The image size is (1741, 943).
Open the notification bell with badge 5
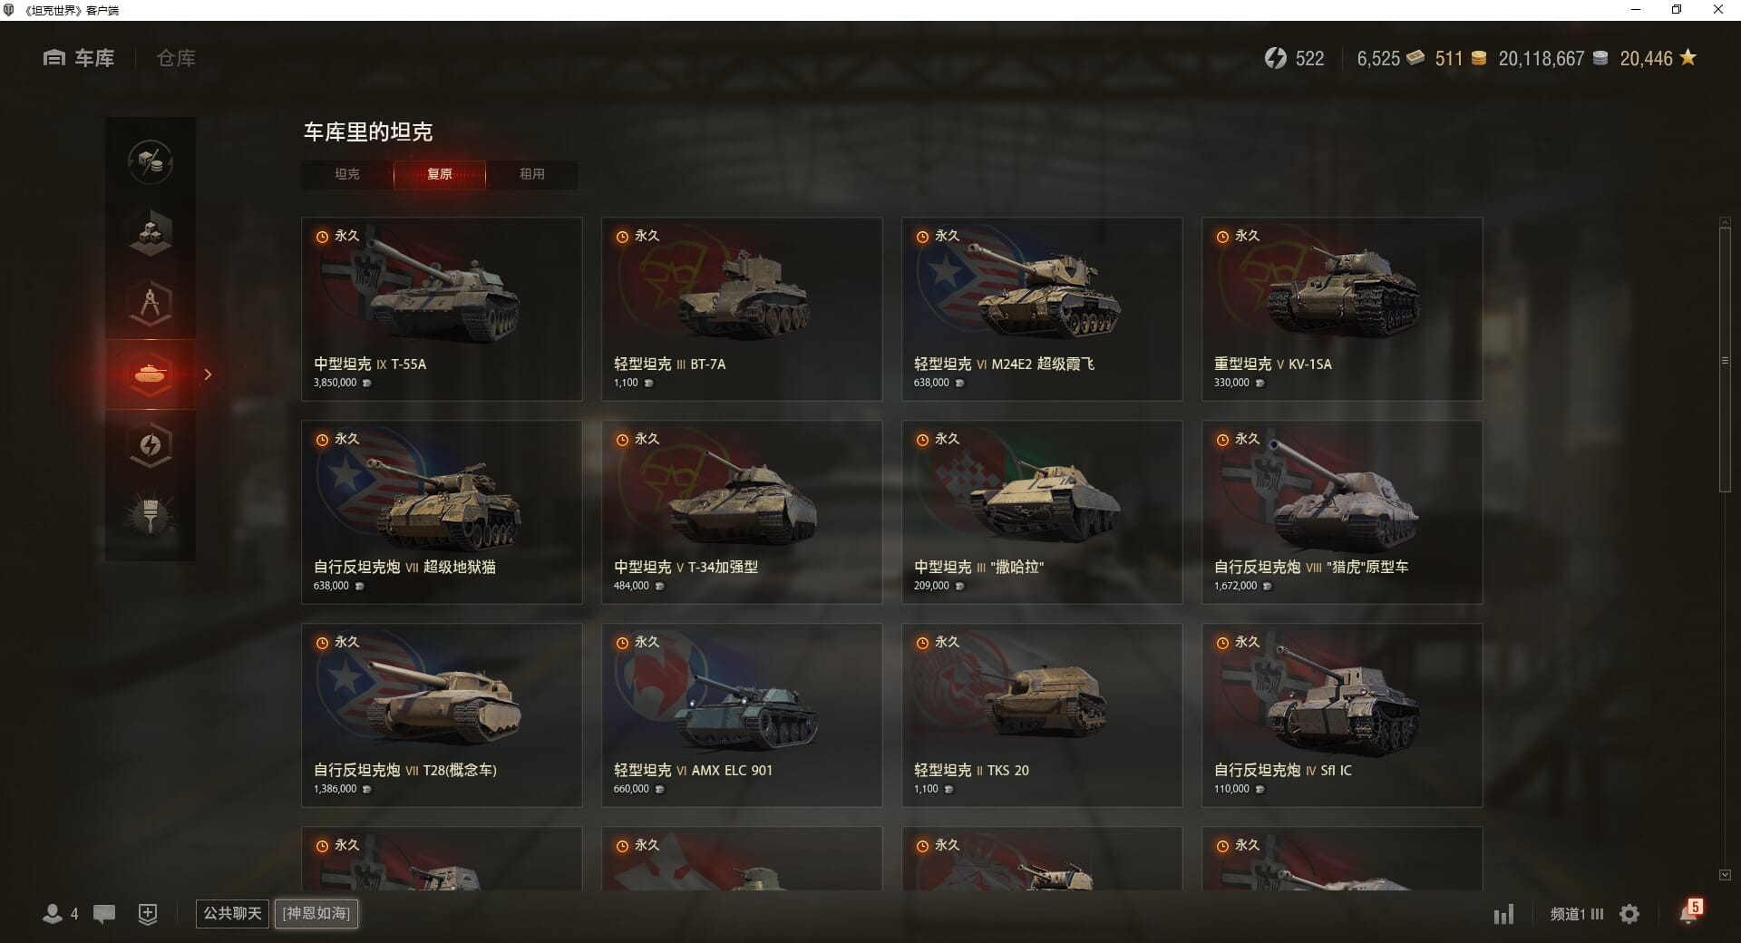pyautogui.click(x=1690, y=912)
